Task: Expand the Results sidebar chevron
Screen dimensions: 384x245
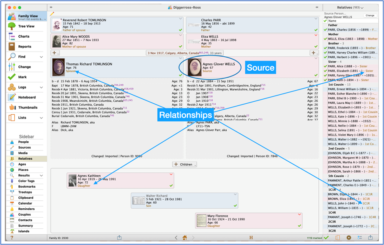Action: 41,176
